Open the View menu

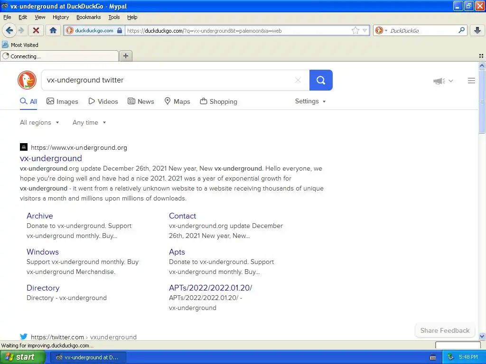tap(40, 17)
